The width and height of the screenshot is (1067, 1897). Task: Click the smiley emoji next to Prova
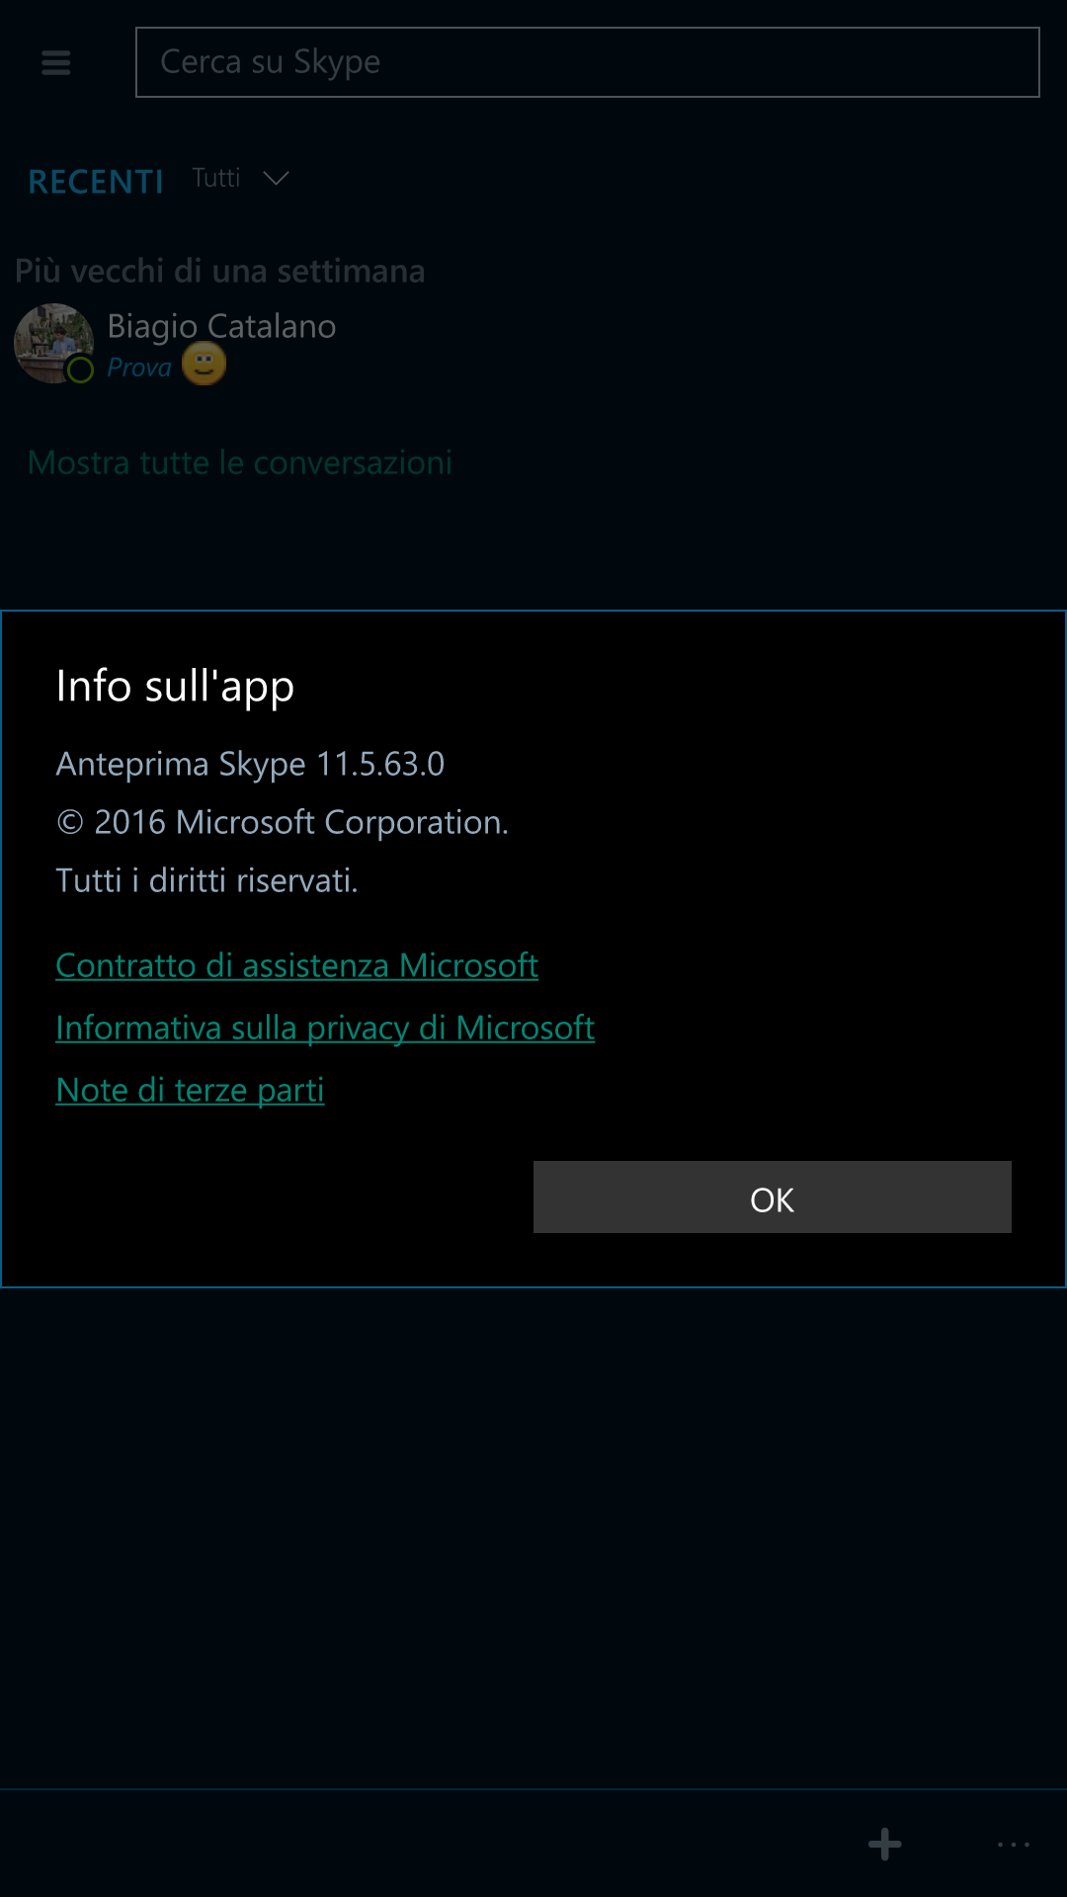click(205, 364)
